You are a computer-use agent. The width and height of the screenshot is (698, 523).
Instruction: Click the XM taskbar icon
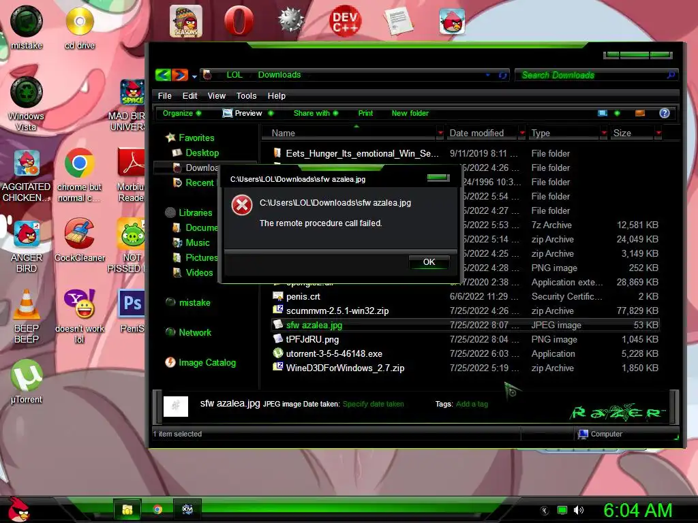(x=187, y=509)
